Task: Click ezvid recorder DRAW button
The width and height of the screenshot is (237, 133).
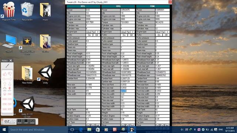Action: tap(32, 122)
